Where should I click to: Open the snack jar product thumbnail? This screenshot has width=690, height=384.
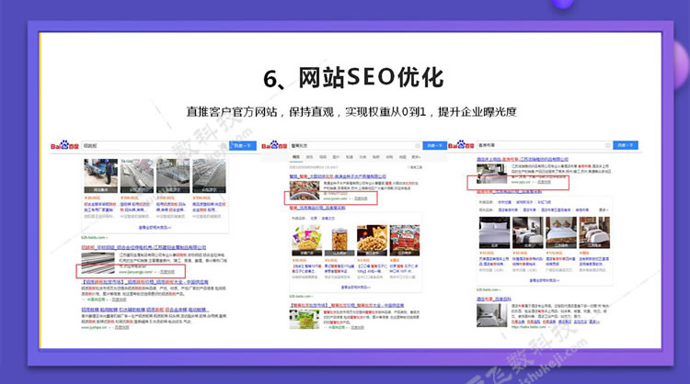339,241
